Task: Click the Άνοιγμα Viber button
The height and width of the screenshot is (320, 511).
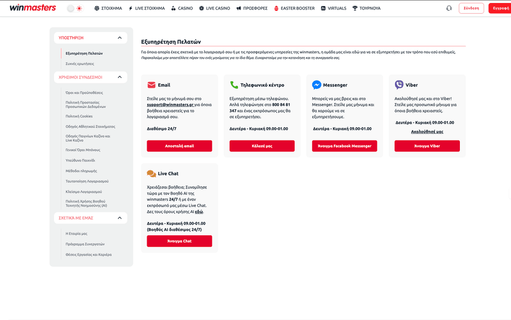Action: (427, 146)
